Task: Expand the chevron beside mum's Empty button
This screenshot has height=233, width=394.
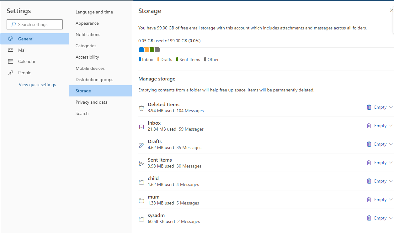Action: click(391, 199)
